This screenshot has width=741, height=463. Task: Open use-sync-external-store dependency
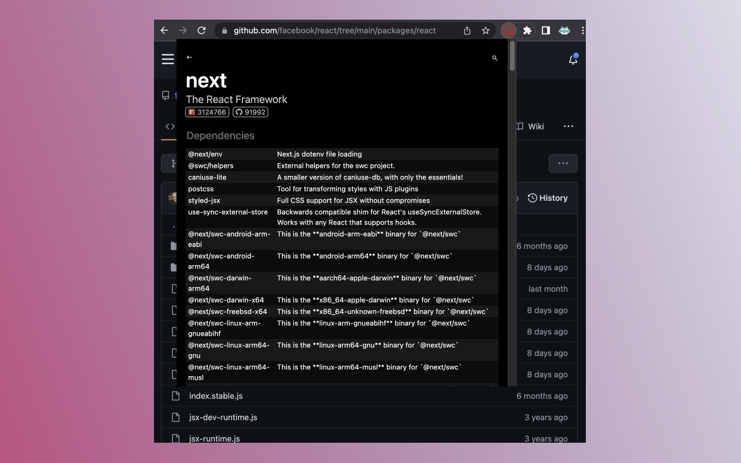pyautogui.click(x=228, y=212)
